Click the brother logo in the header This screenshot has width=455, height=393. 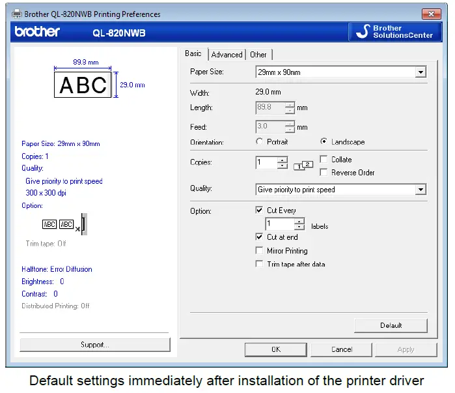point(37,32)
